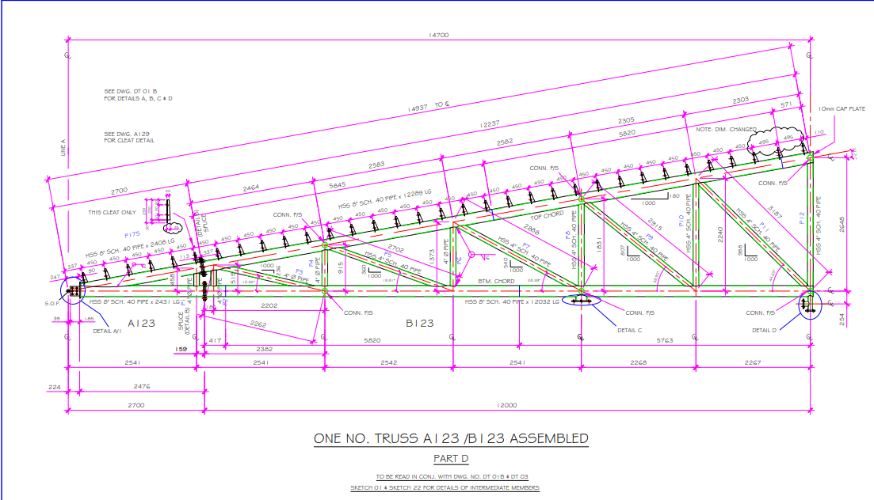Screen dimensions: 874x500
Task: Select the vertical 1373 dimension
Action: [432, 256]
